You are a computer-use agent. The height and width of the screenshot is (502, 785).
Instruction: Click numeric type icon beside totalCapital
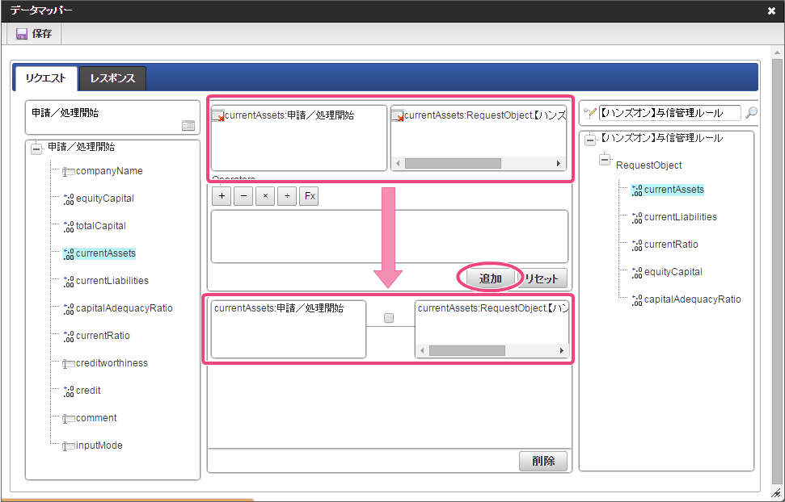69,227
